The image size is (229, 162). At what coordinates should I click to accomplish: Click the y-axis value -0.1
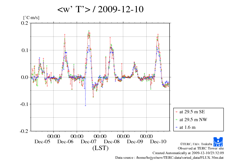[24, 104]
